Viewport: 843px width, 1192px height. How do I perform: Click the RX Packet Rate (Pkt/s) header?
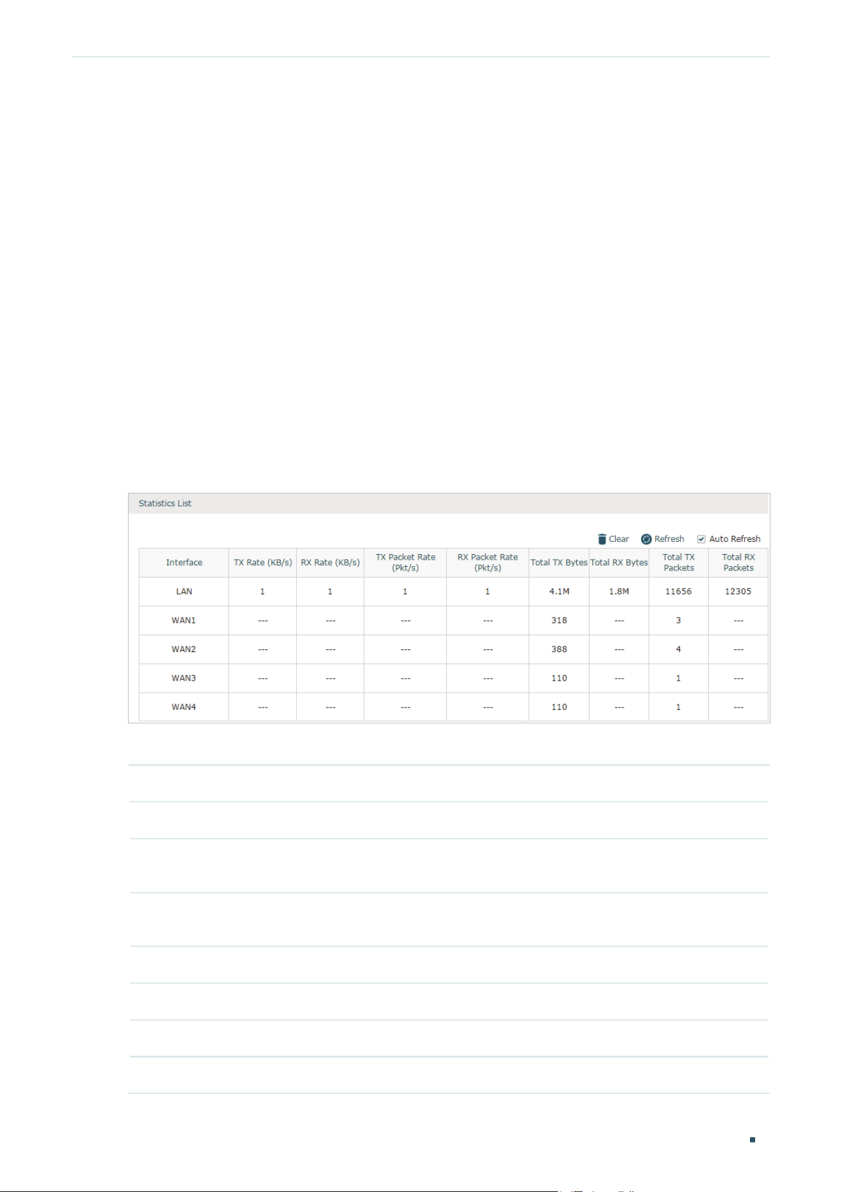(488, 563)
